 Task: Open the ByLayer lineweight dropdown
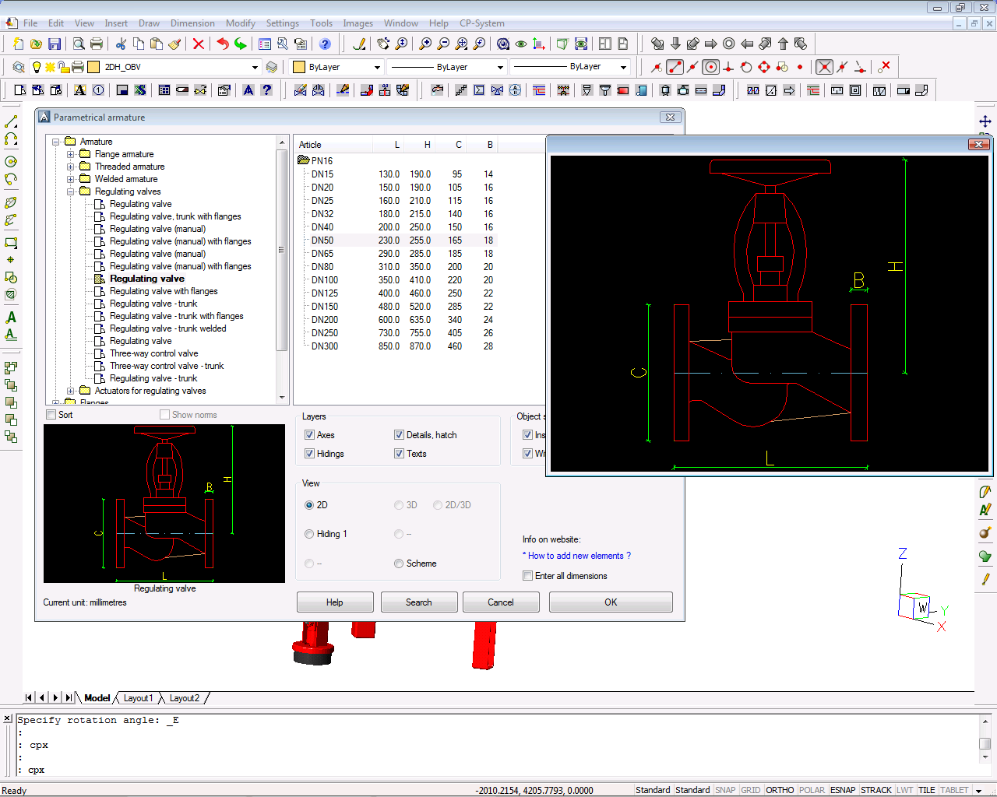623,67
